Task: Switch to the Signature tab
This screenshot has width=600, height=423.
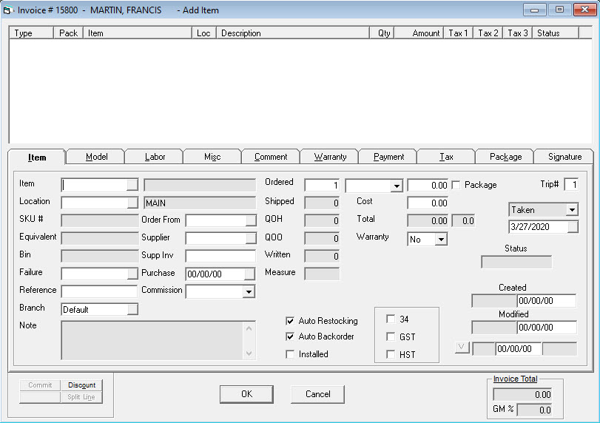Action: coord(564,157)
